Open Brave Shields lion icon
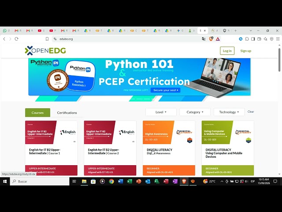 coord(211,39)
